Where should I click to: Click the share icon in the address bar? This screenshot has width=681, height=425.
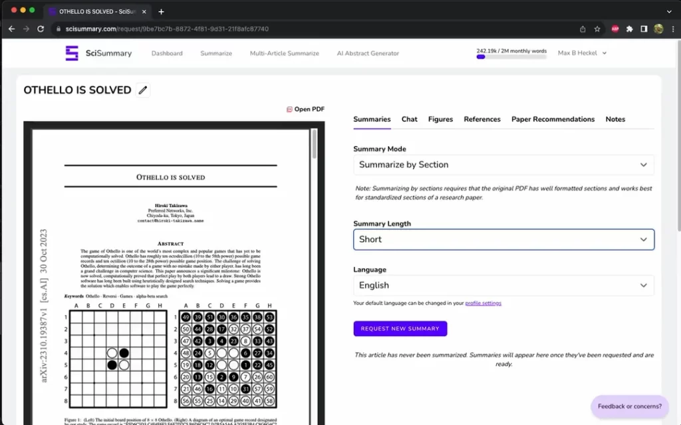coord(582,29)
